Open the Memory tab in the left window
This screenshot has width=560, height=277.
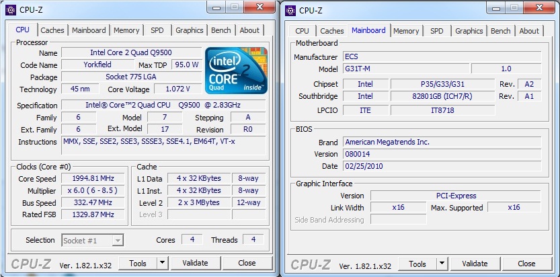(126, 30)
